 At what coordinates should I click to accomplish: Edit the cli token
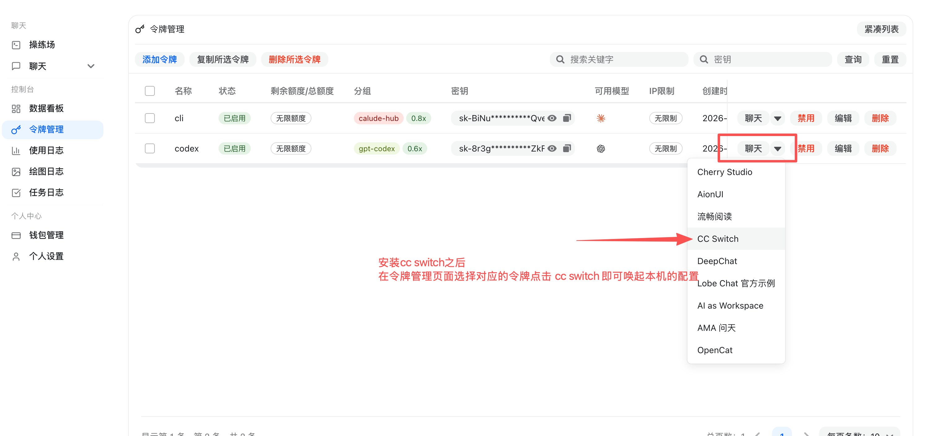(843, 118)
